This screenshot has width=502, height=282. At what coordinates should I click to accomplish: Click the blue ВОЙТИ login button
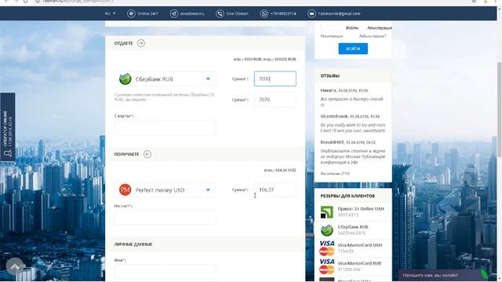coord(353,49)
